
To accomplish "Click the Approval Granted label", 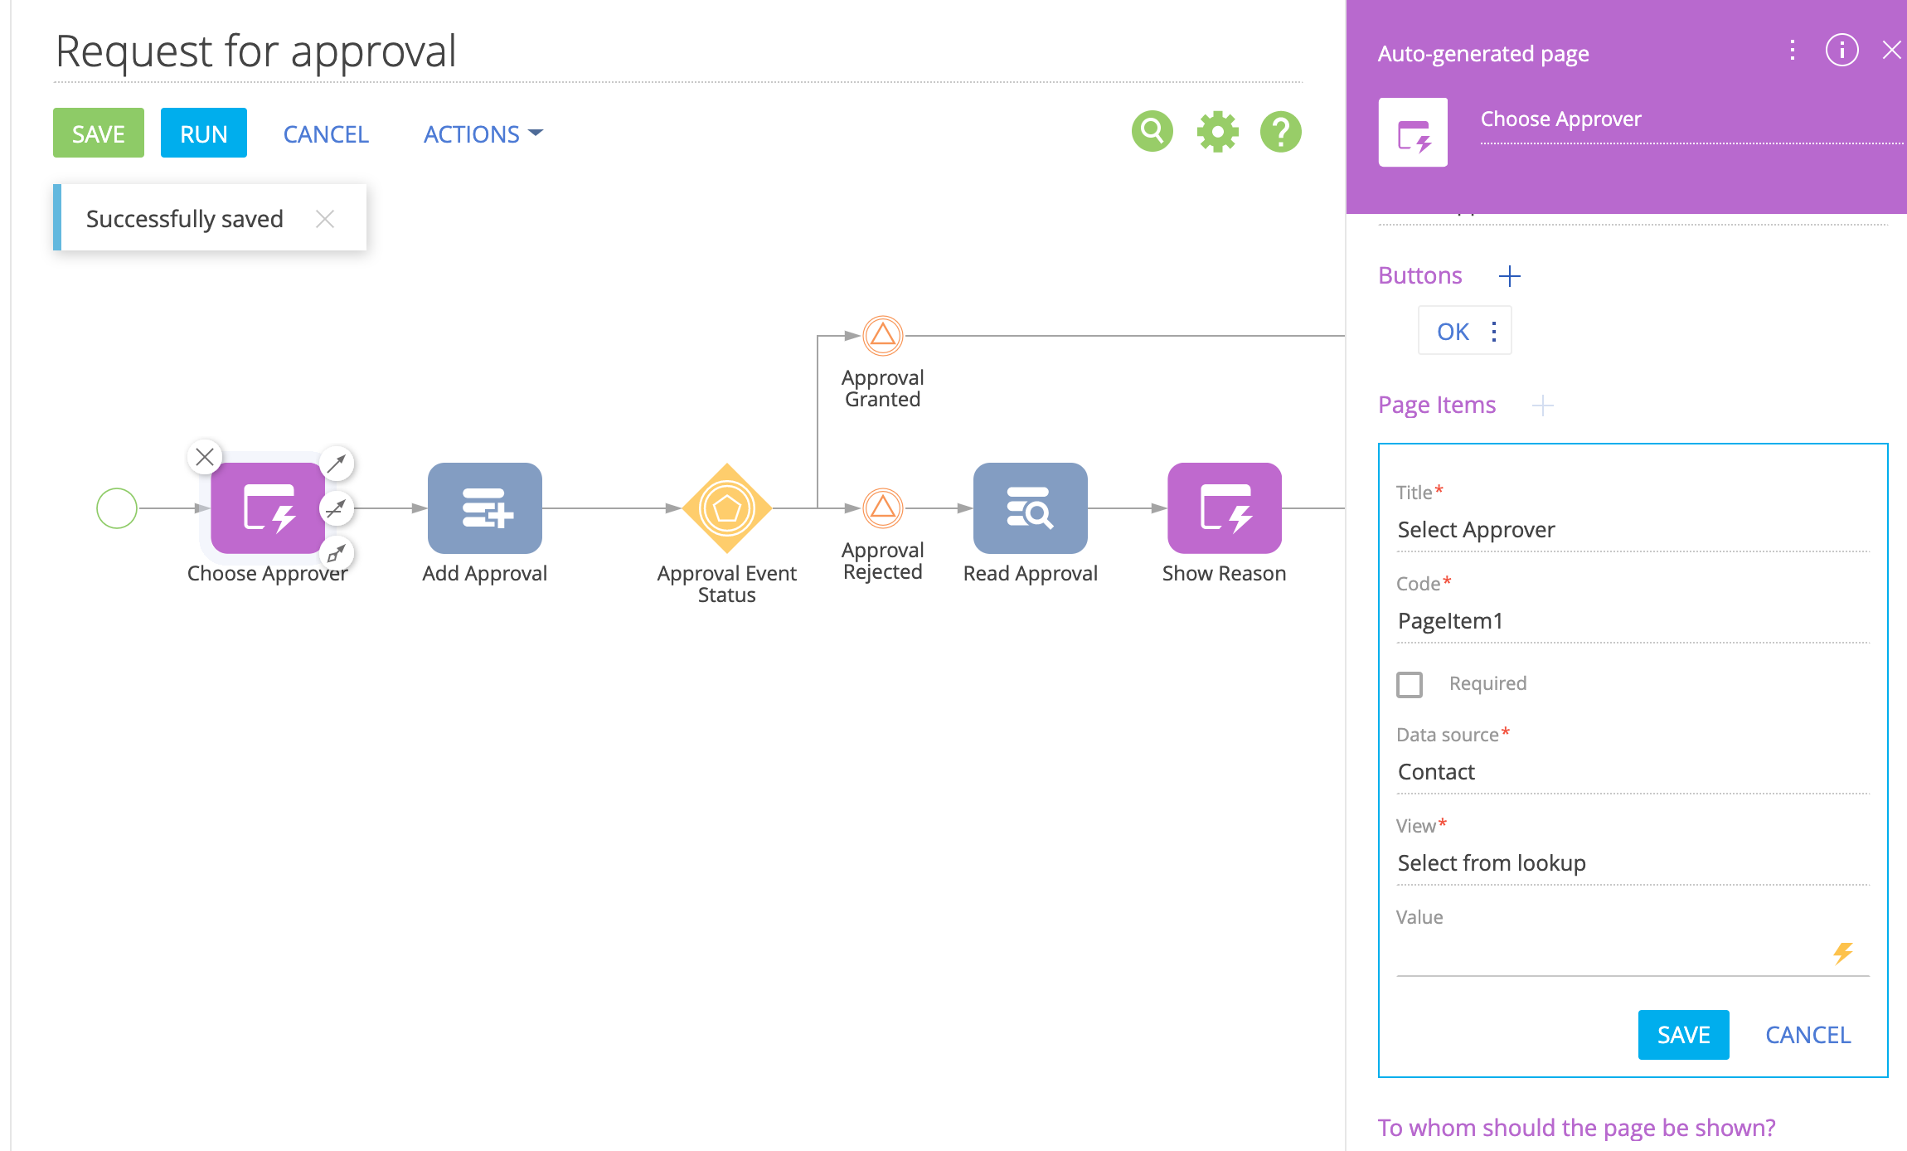I will 883,388.
